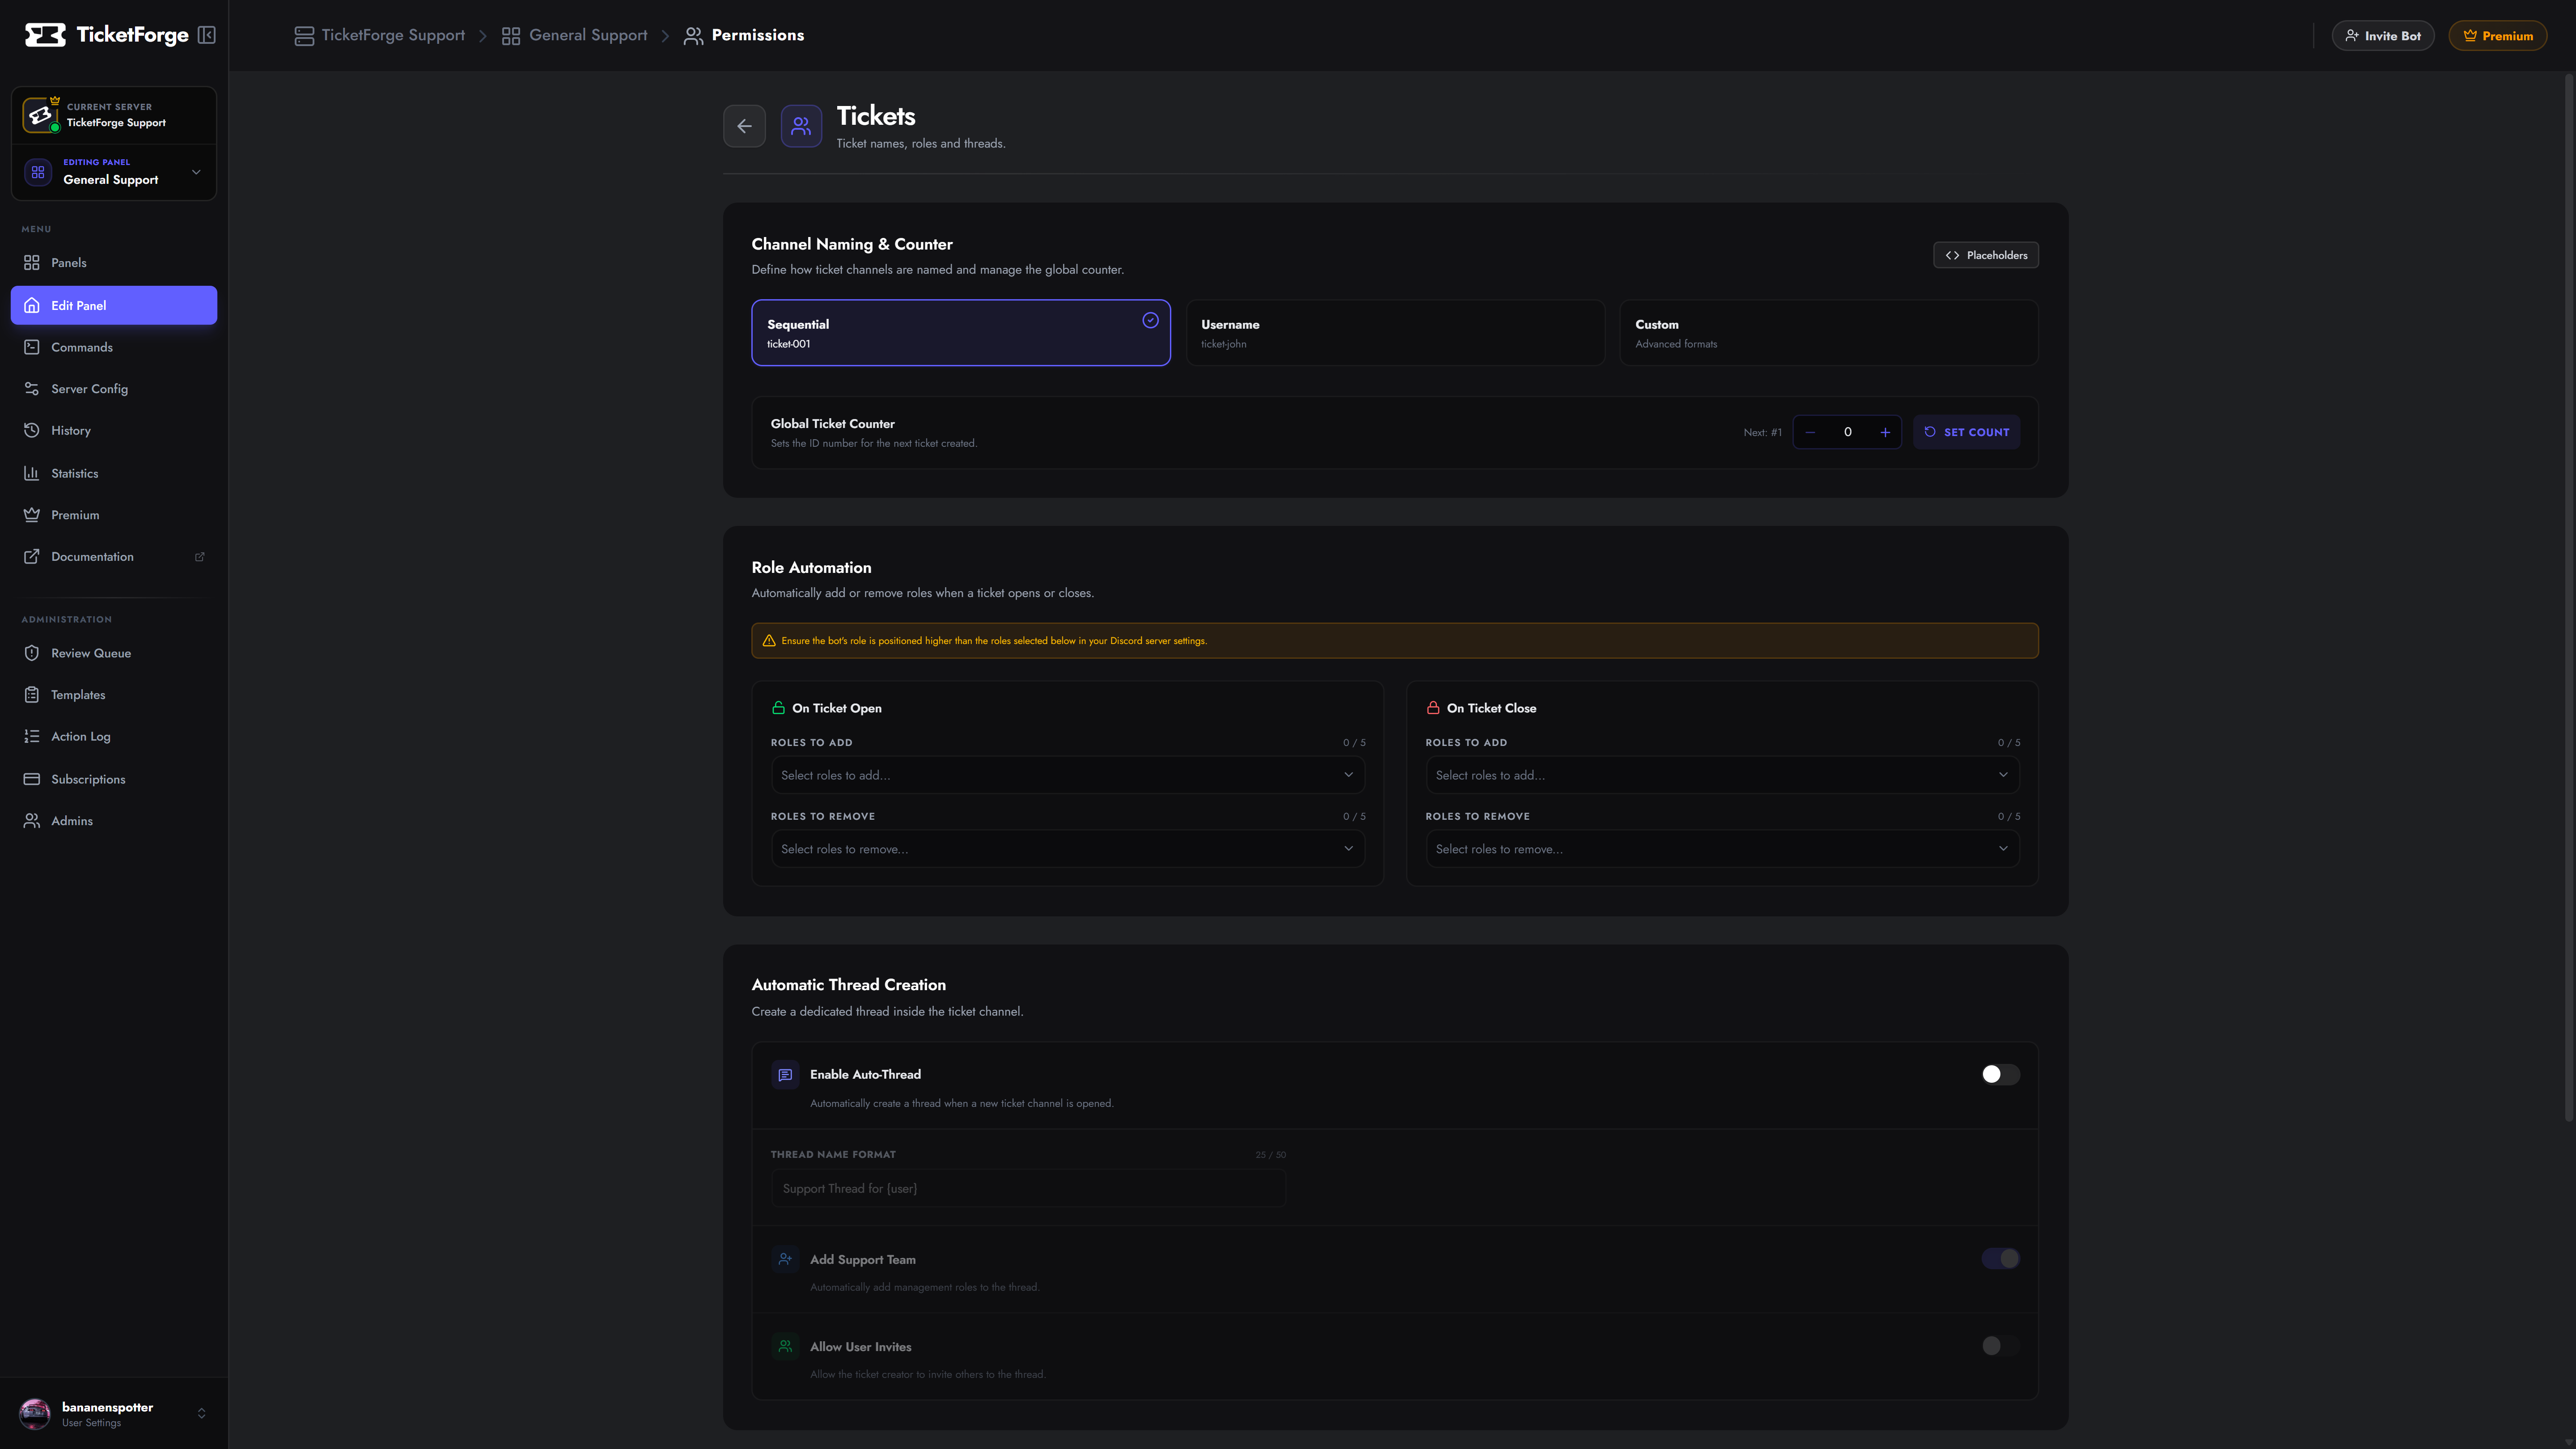Open the Templates admin item
This screenshot has height=1449, width=2576.
coord(114,695)
